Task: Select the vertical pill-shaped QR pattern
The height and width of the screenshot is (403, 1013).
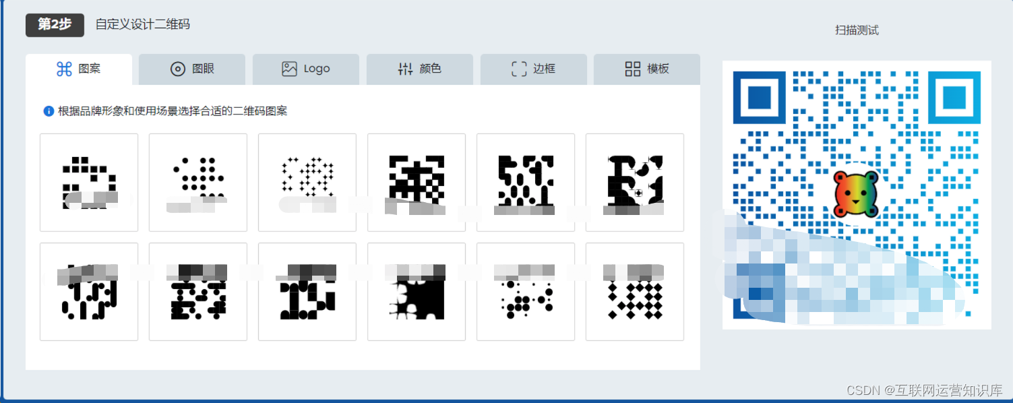Action: [x=89, y=292]
